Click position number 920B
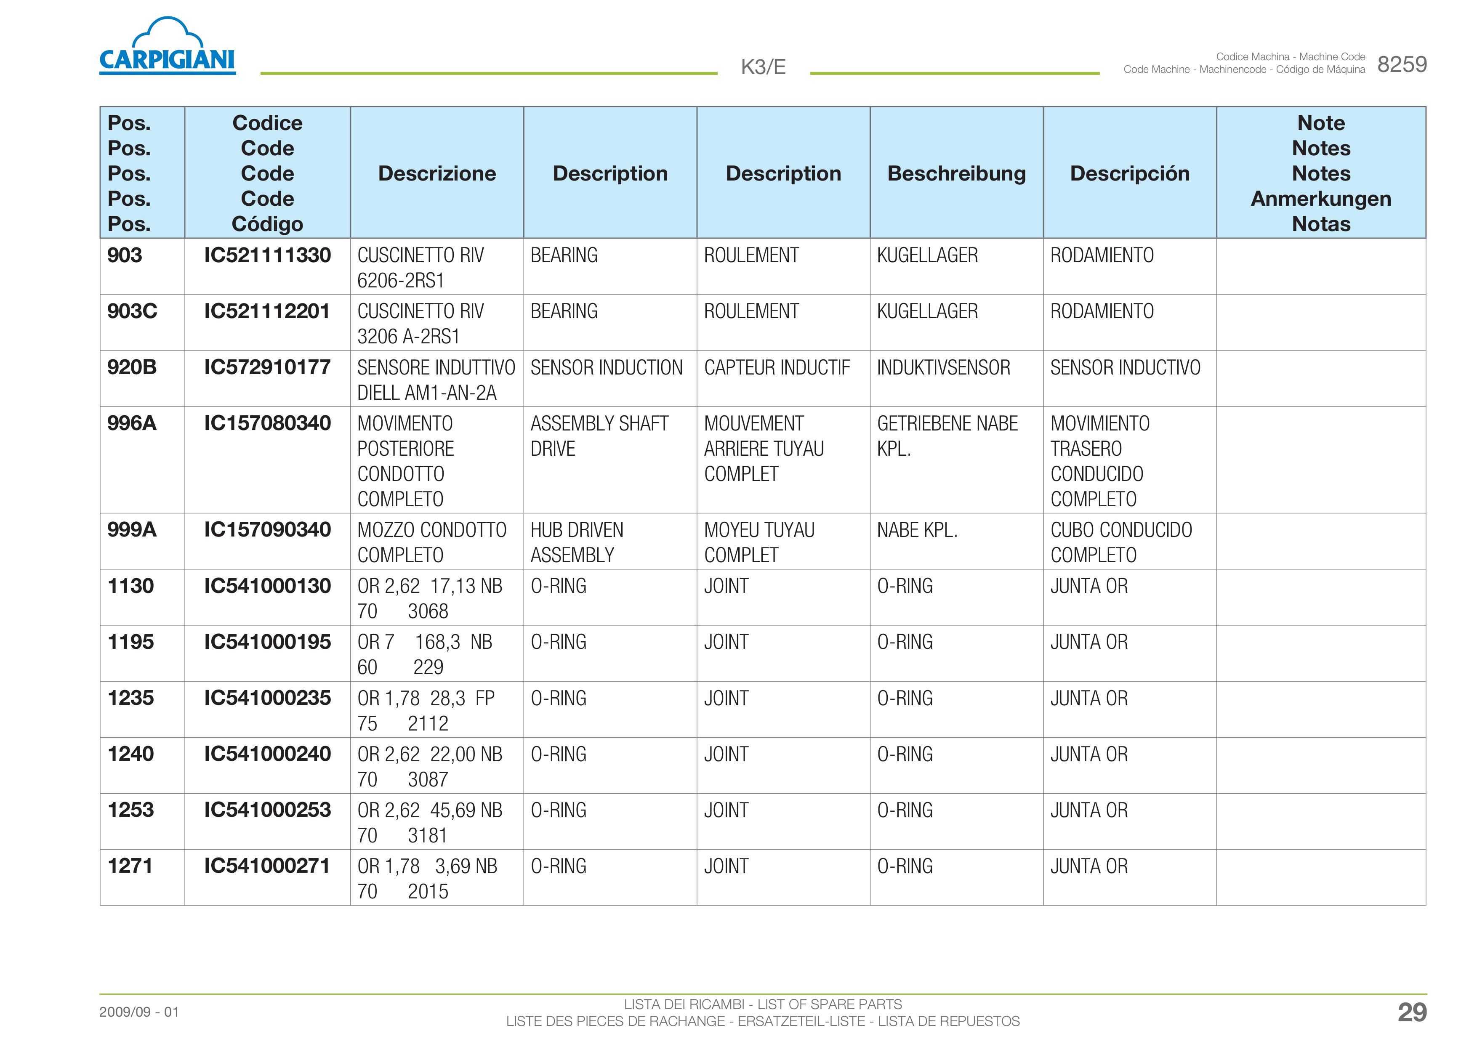 (x=132, y=367)
